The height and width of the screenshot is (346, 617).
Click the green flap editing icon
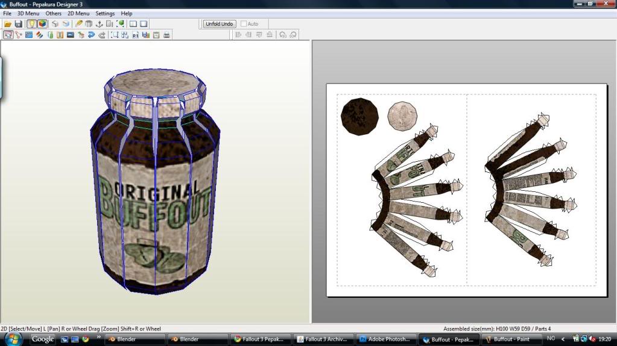pos(50,35)
